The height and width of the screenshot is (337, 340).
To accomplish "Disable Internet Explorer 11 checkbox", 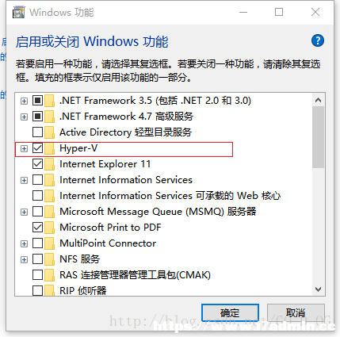I will coord(37,164).
